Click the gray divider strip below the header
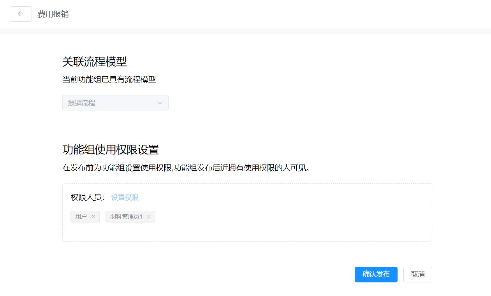Image resolution: width=491 pixels, height=296 pixels. click(x=245, y=31)
